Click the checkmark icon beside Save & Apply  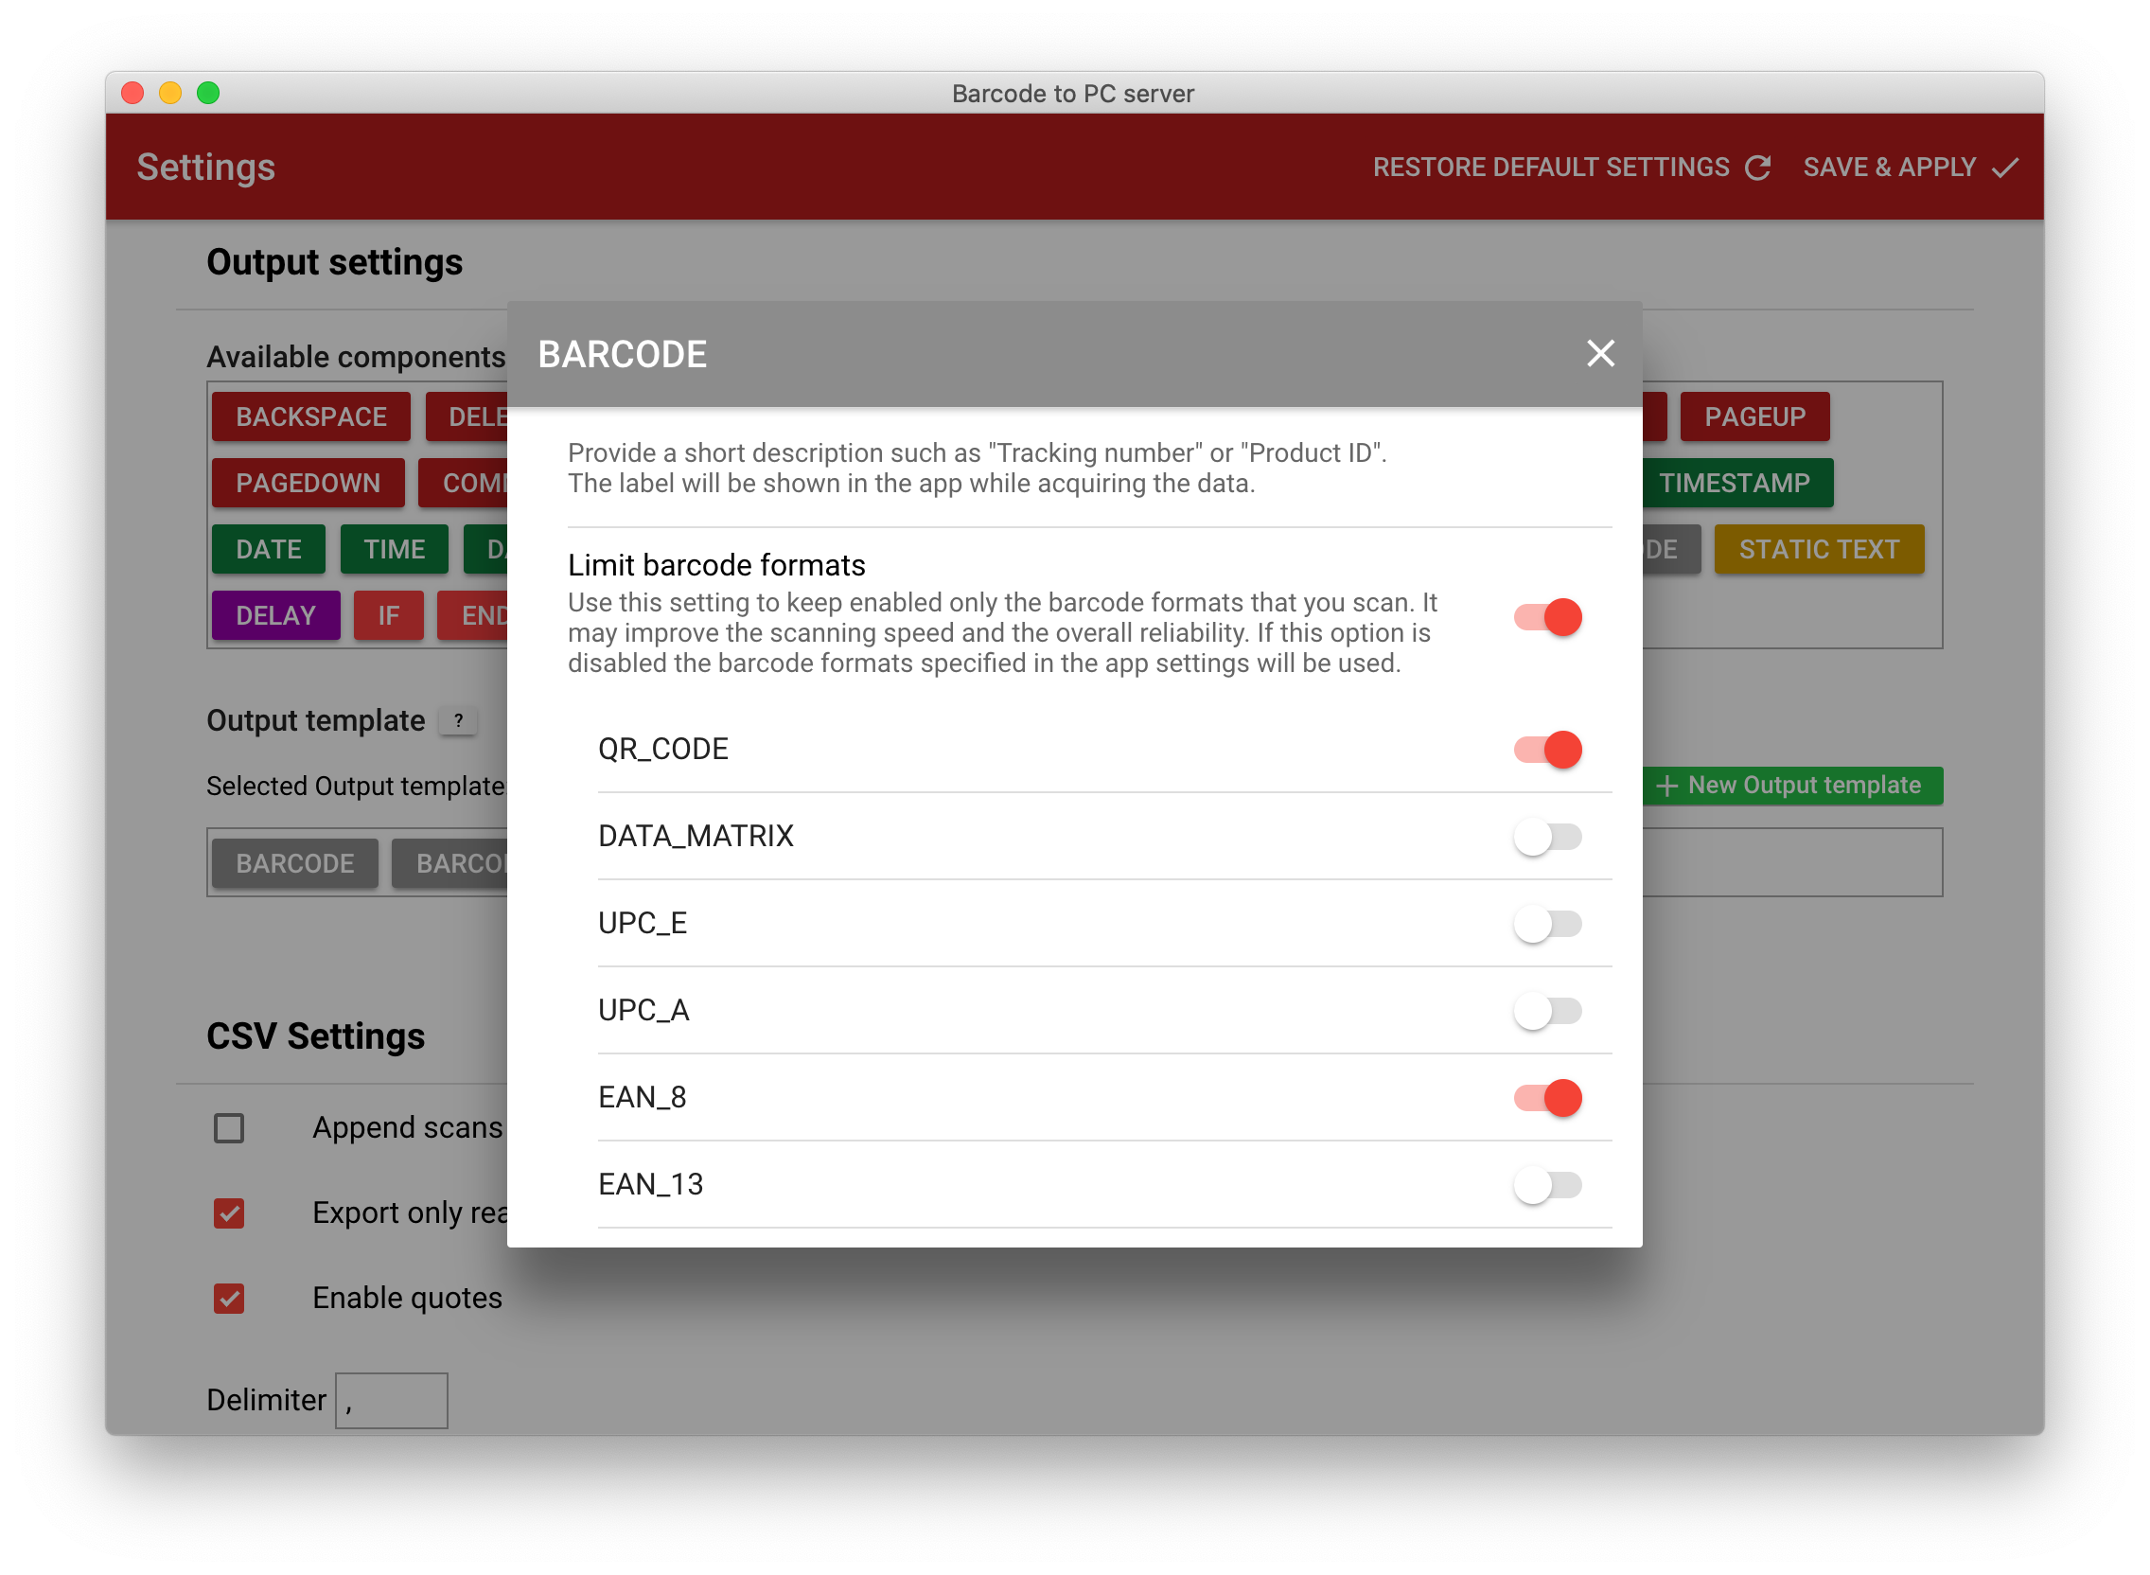click(x=2005, y=167)
